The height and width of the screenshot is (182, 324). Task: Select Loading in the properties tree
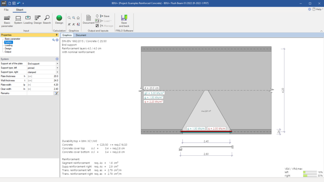point(9,45)
